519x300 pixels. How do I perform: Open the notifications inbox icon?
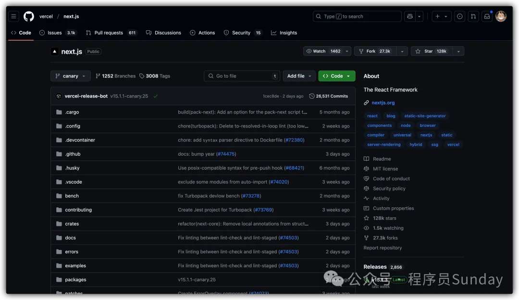tap(487, 16)
